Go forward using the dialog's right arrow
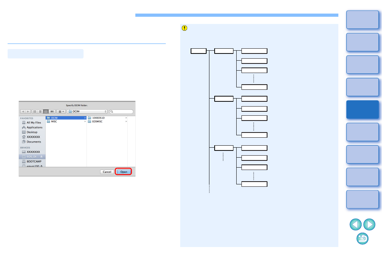 click(x=28, y=111)
